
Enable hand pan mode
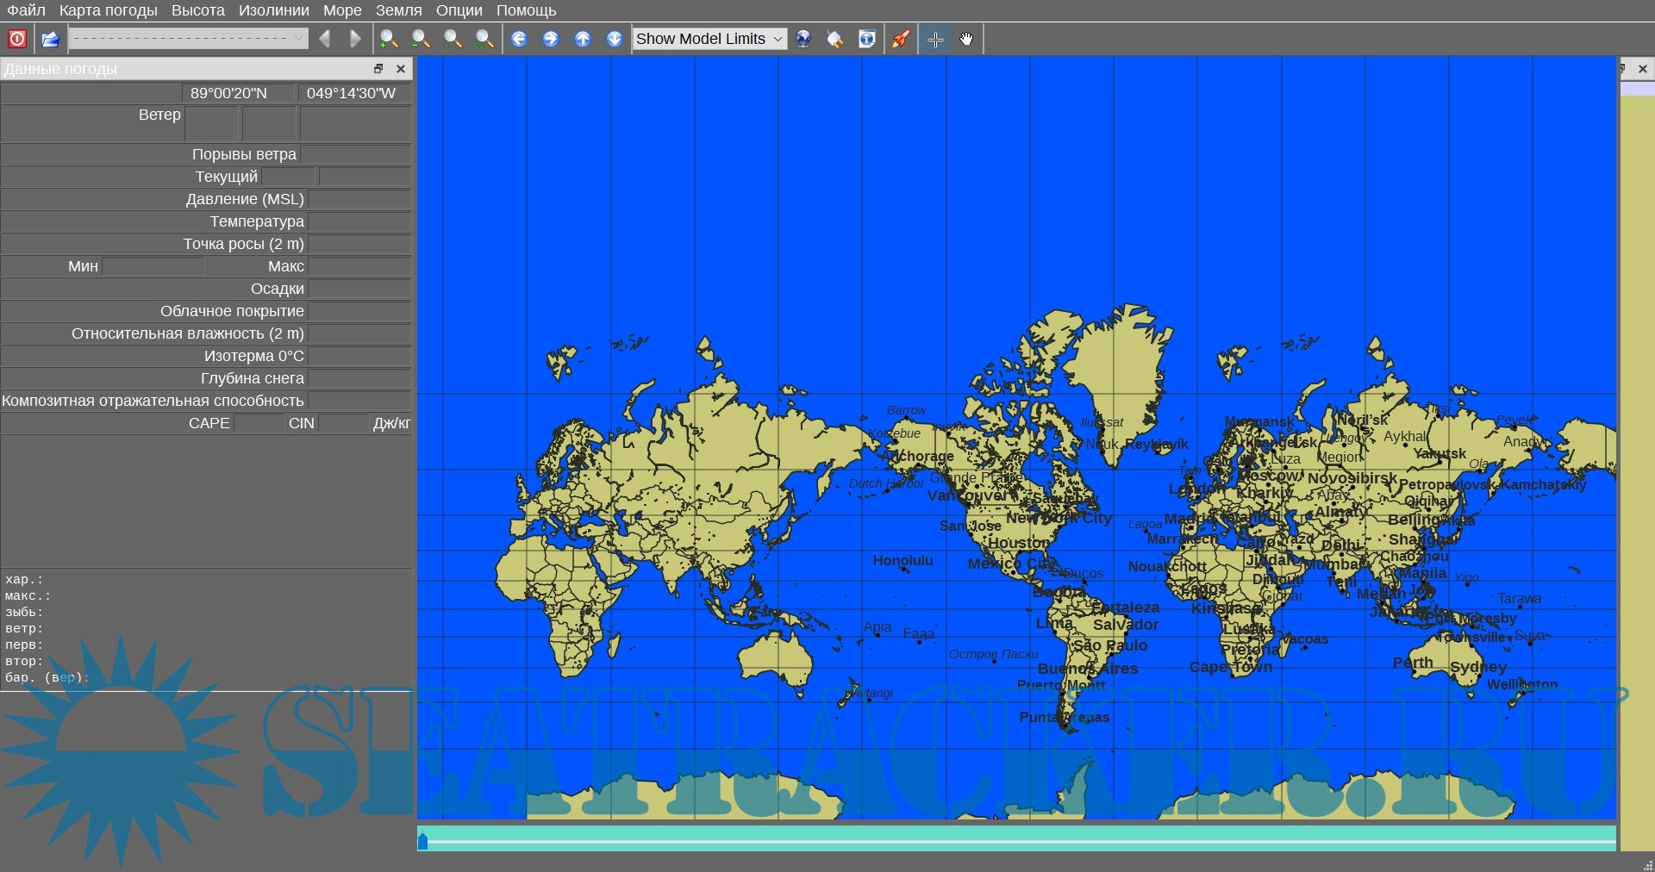966,39
